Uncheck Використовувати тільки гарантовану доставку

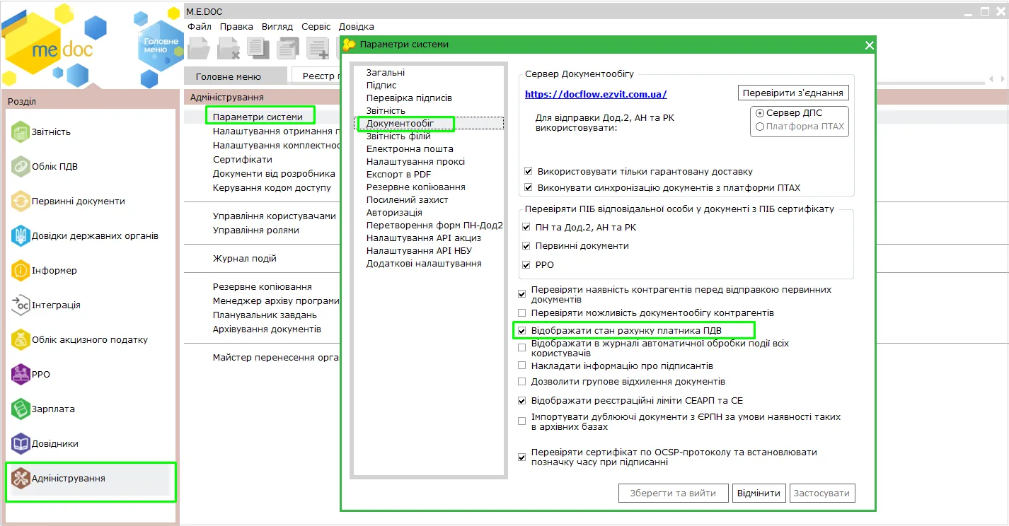[x=529, y=171]
